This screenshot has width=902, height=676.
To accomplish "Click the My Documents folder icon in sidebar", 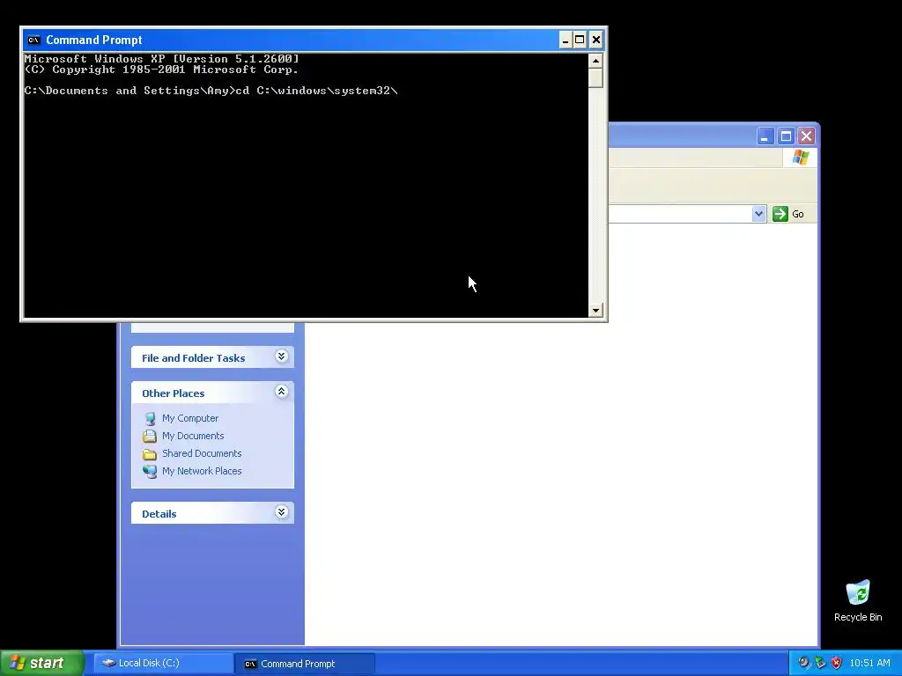I will pyautogui.click(x=150, y=437).
